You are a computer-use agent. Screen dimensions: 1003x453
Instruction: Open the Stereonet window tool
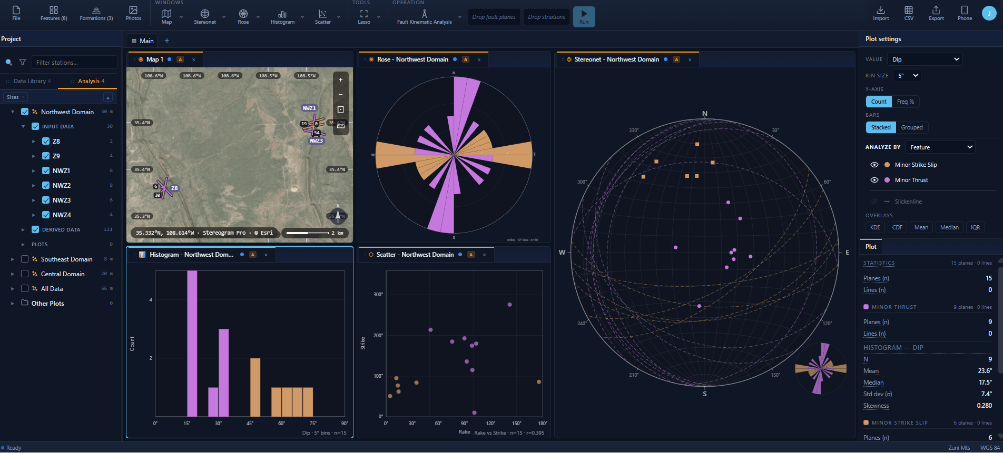pos(205,16)
